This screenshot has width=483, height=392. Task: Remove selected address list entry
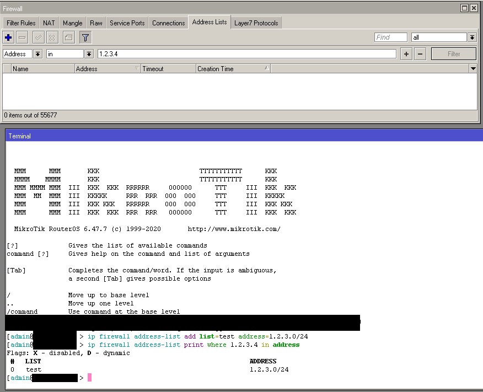tap(22, 37)
